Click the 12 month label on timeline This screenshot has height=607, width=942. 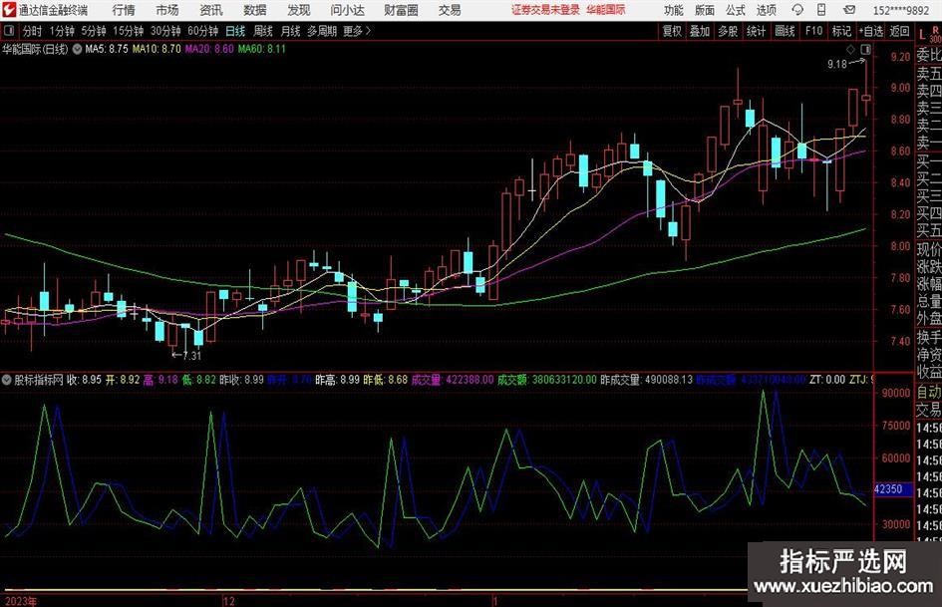(228, 601)
